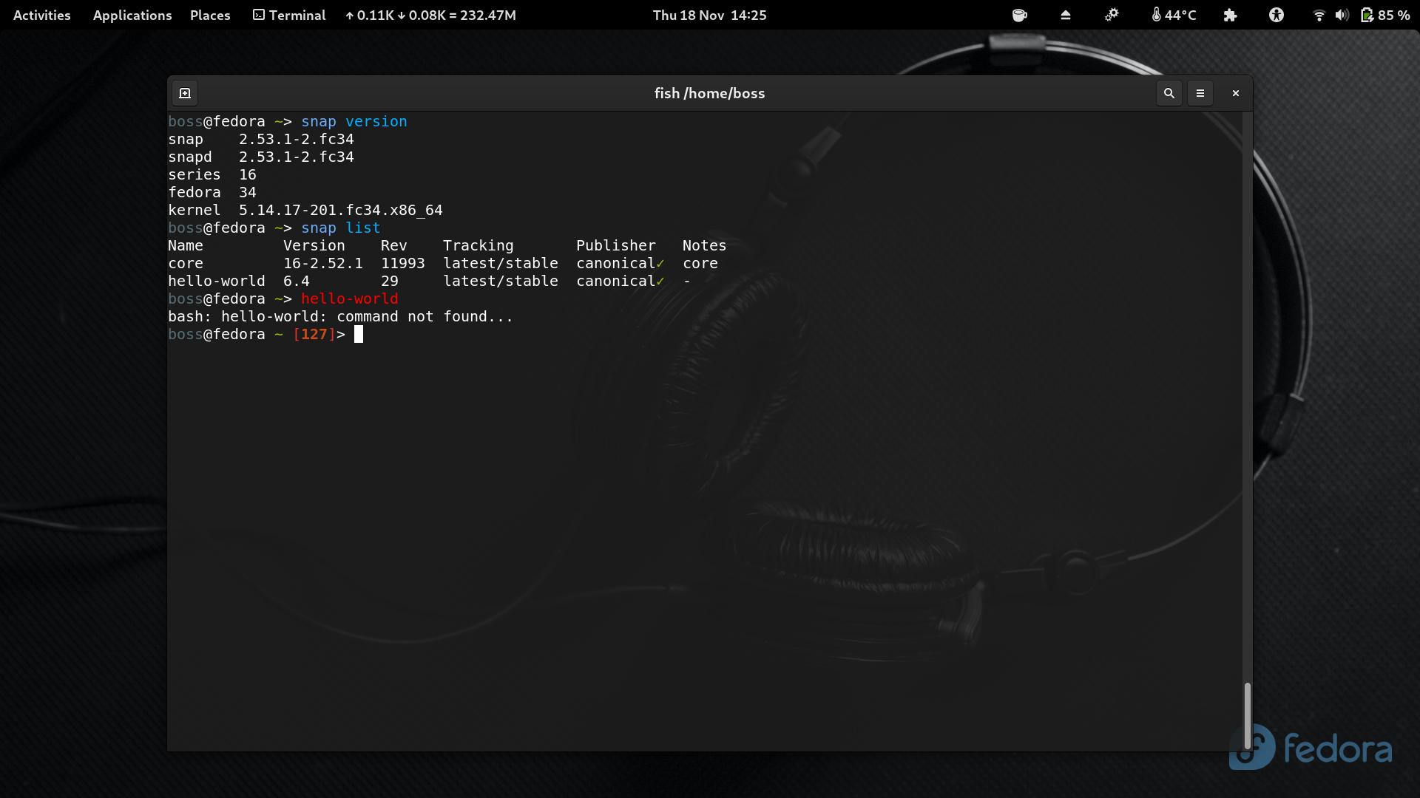Open the battery 85 % indicator
The height and width of the screenshot is (798, 1420).
[x=1385, y=15]
